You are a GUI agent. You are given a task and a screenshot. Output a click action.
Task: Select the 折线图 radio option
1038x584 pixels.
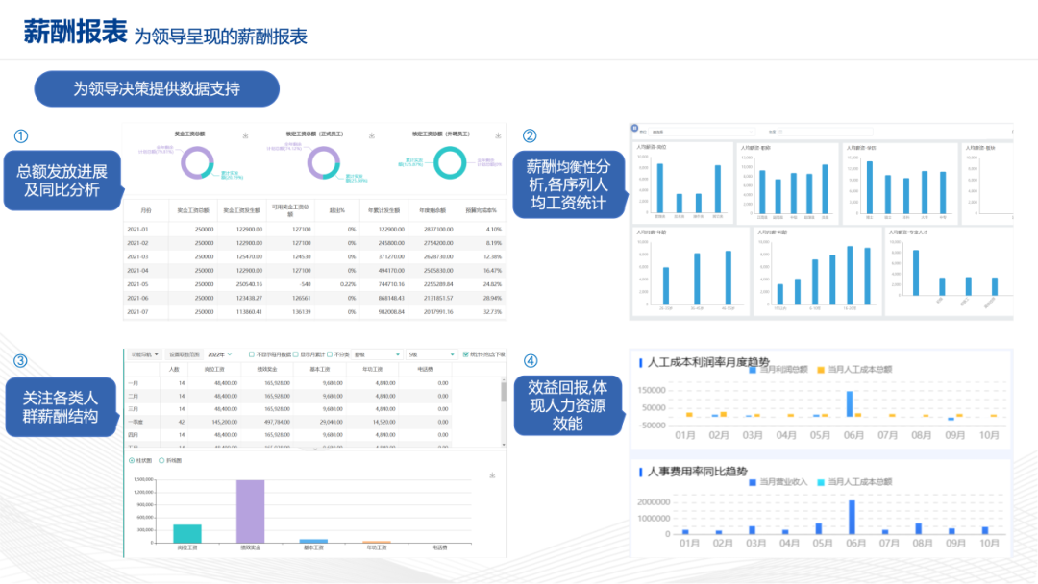click(x=161, y=460)
